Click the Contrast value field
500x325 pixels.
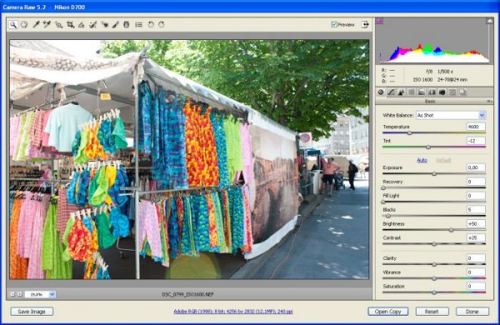(x=476, y=237)
